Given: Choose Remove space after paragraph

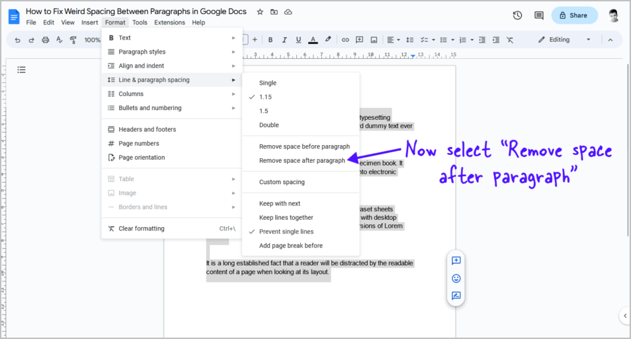Looking at the screenshot, I should (300, 161).
